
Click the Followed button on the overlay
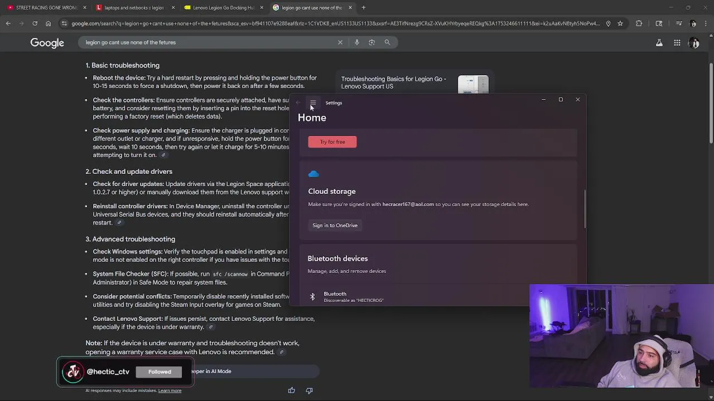(x=160, y=371)
